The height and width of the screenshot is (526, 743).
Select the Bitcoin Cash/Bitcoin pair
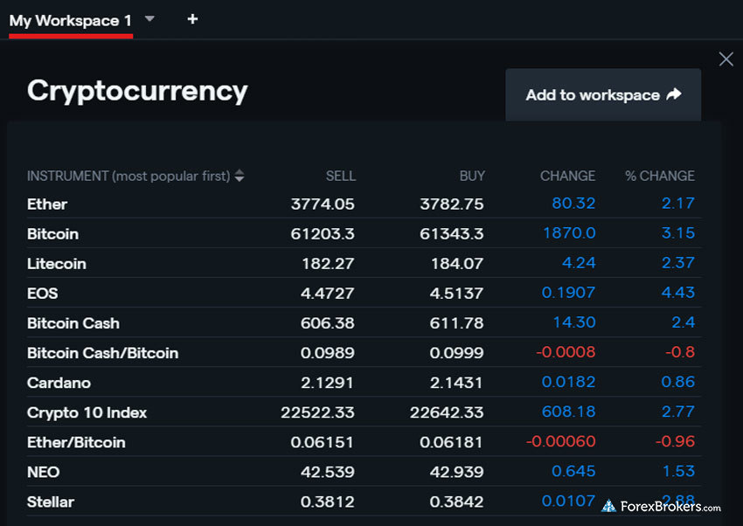(102, 353)
